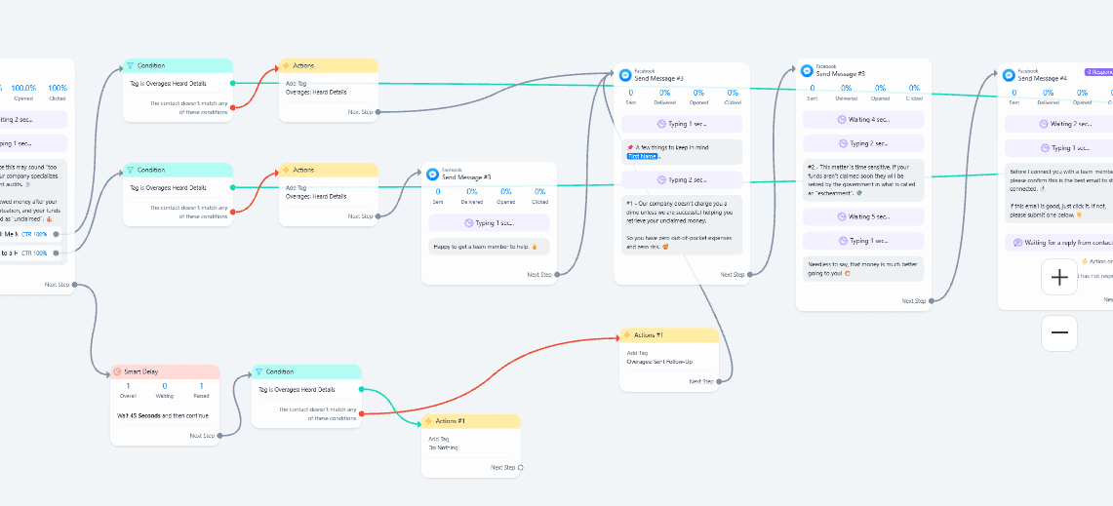Click the funnel icon on the Condition node beside Smart Delay

click(259, 371)
